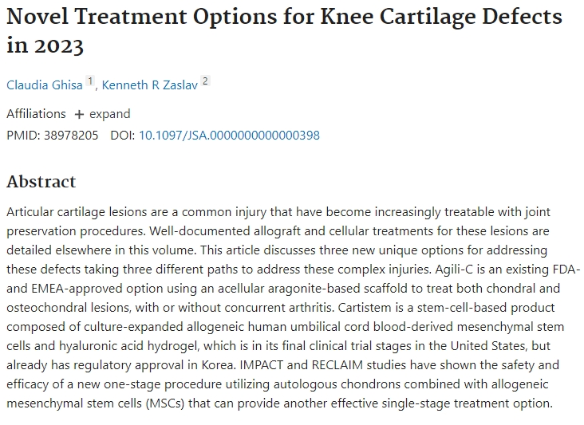Click superscript affiliation 2 after Zaslav
This screenshot has height=425, width=584.
click(205, 81)
